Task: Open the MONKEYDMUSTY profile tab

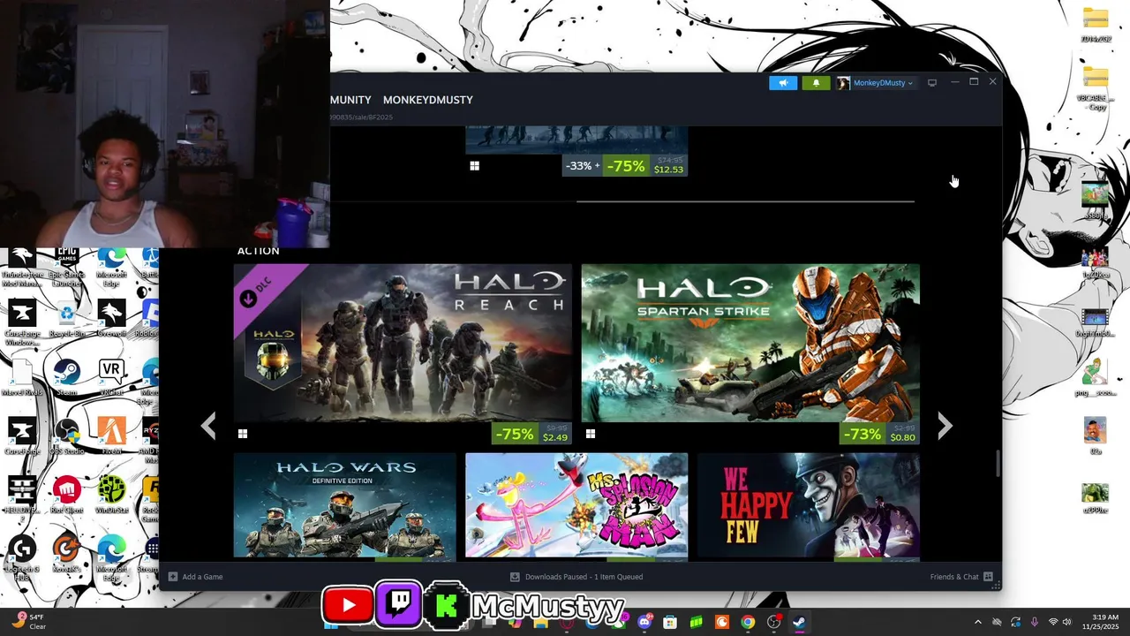Action: click(x=428, y=100)
